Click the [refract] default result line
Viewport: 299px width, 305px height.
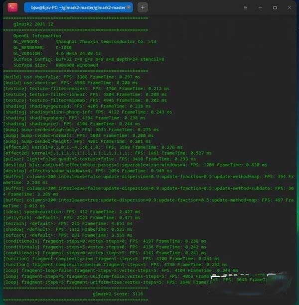tap(68, 235)
